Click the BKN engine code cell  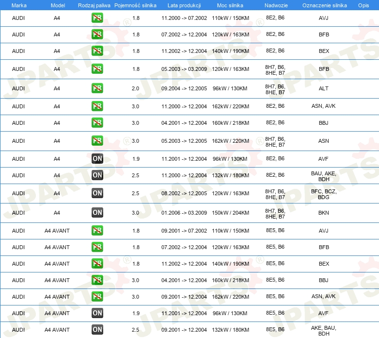(323, 213)
